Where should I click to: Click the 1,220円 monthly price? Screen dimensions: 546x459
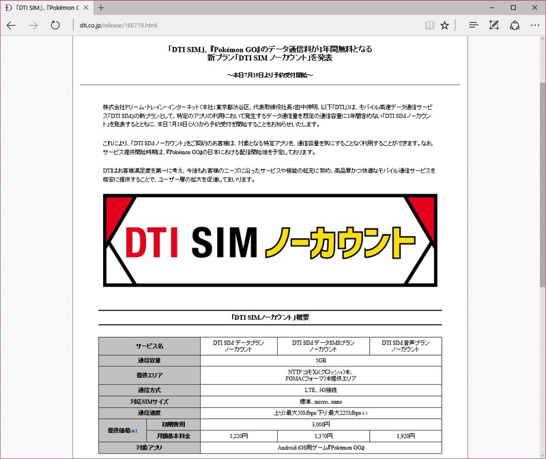point(239,436)
